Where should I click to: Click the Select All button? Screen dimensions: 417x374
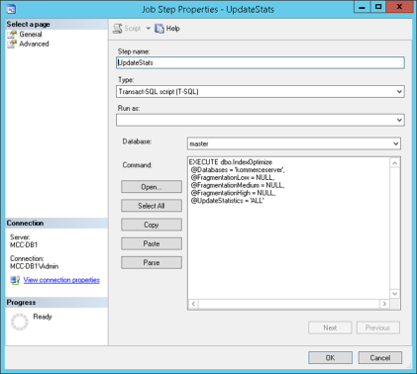[x=152, y=206]
